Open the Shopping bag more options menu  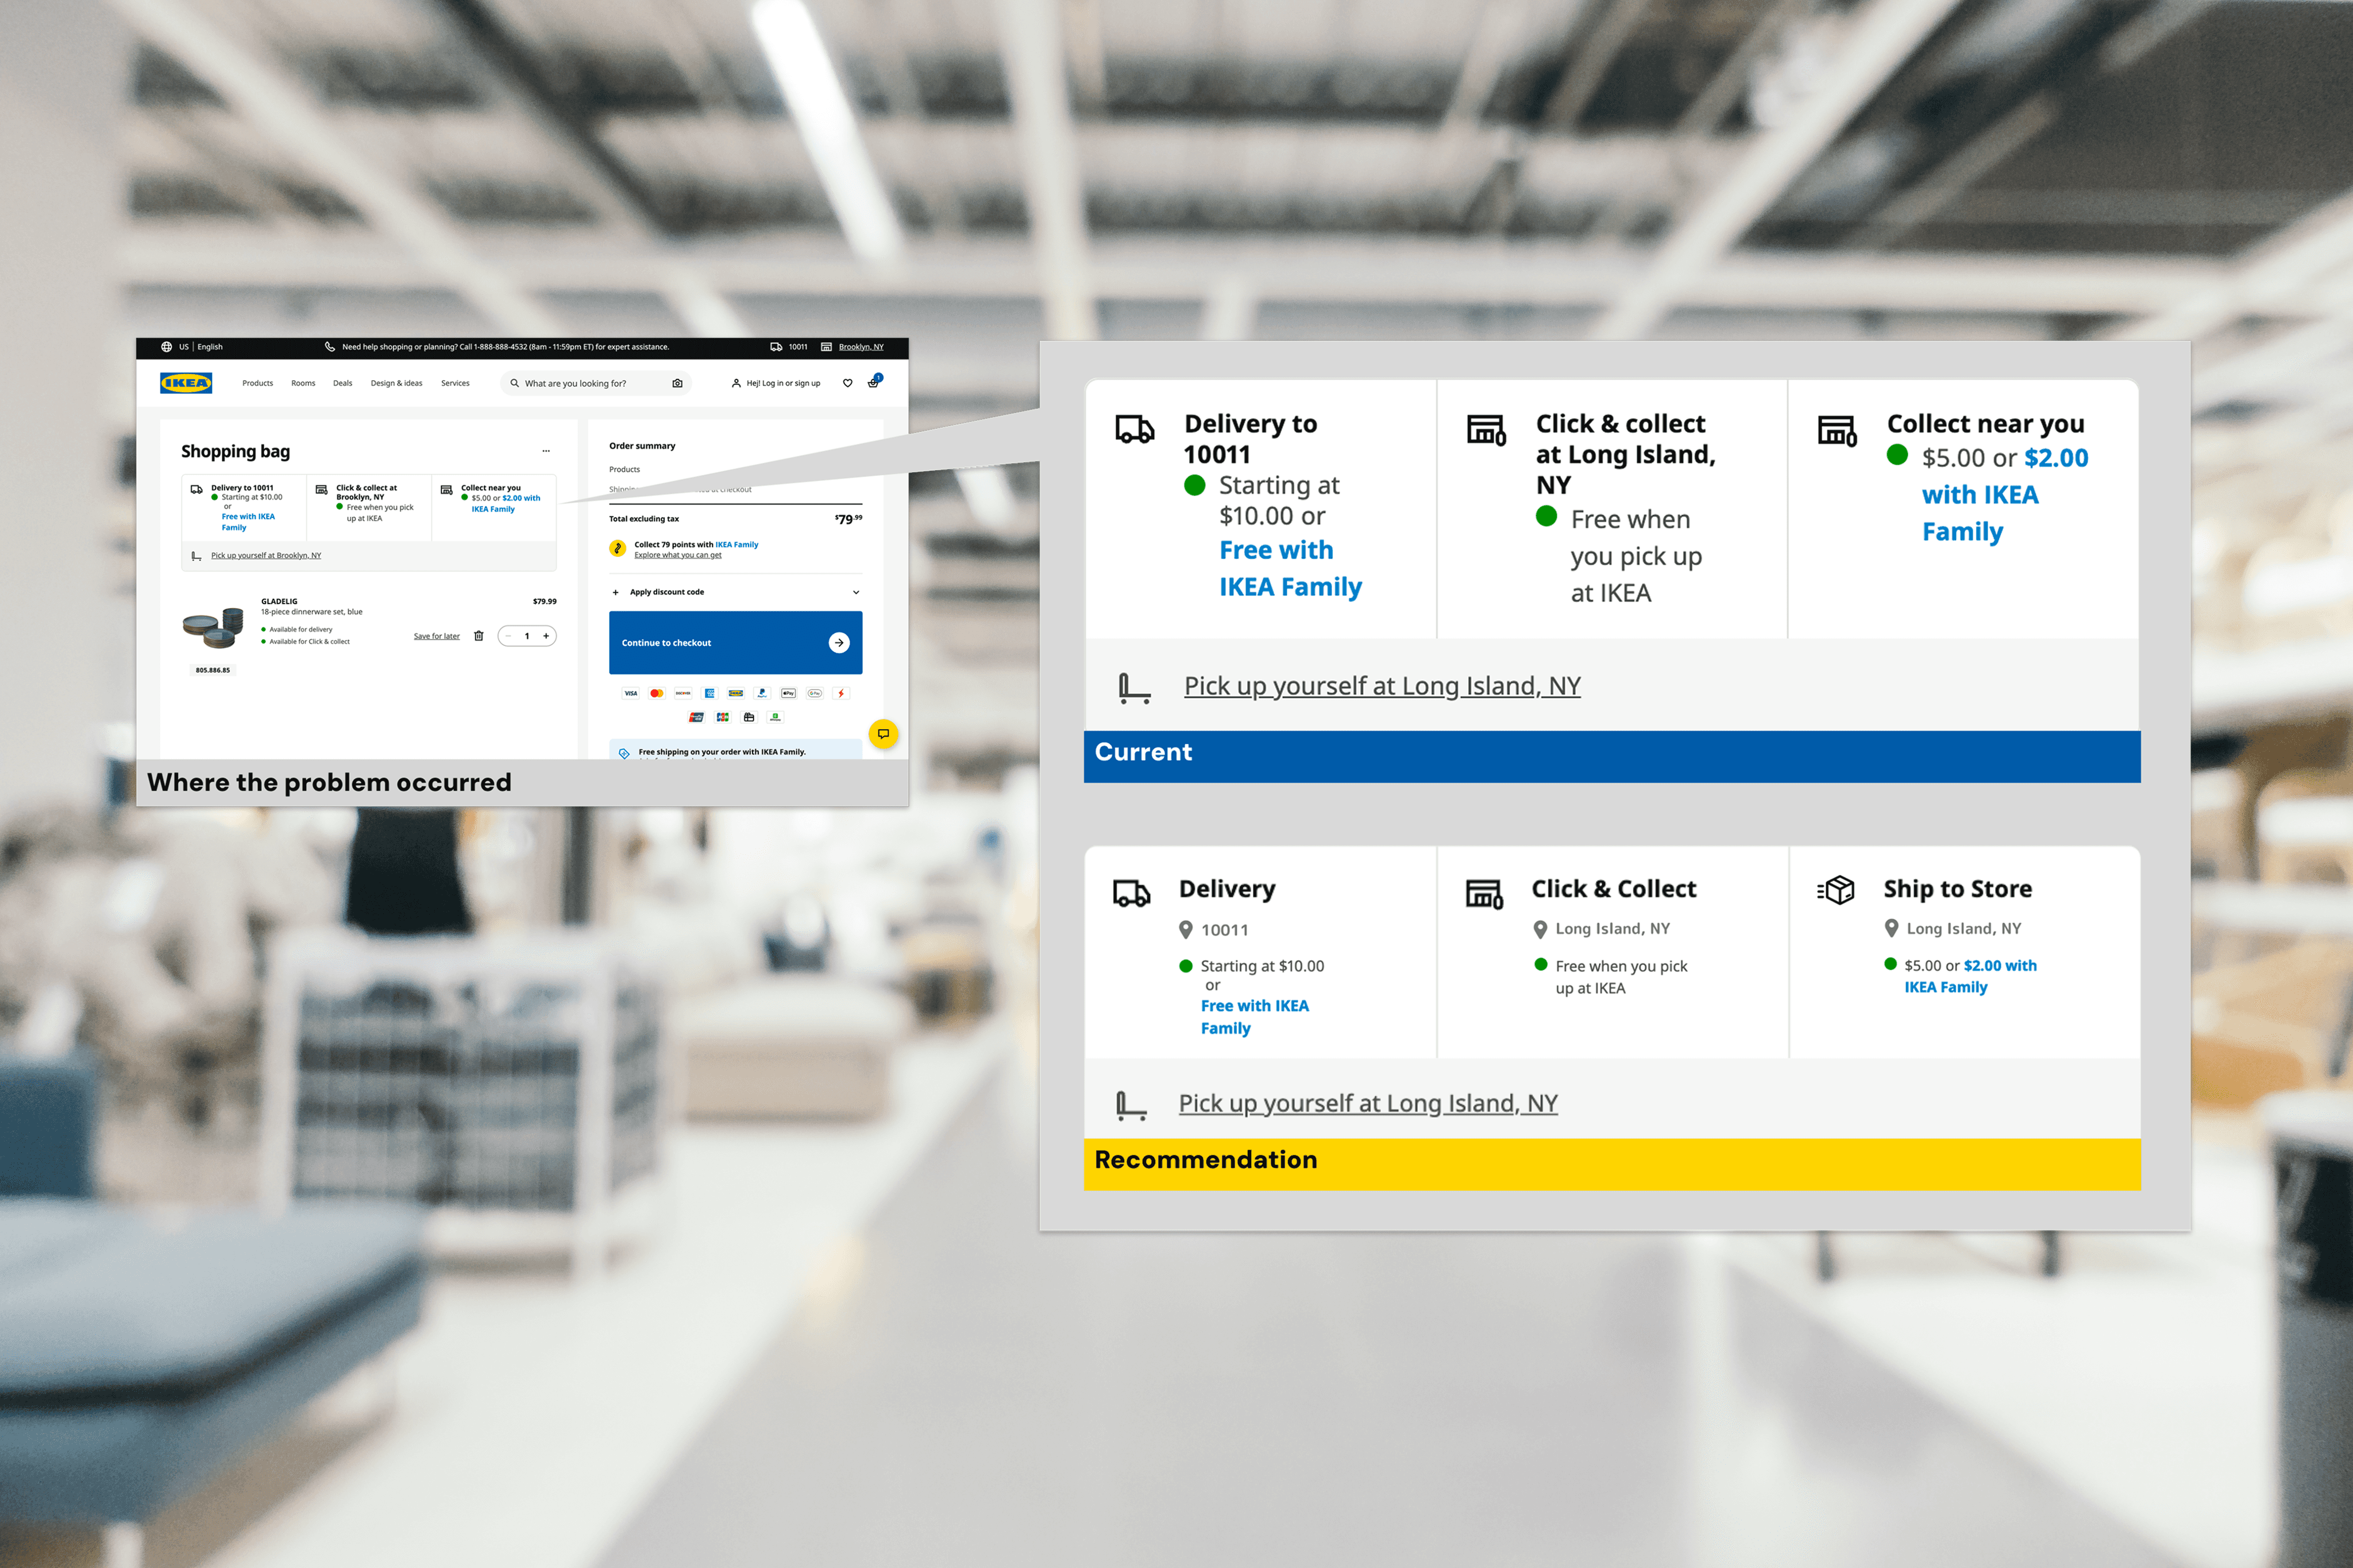(x=547, y=450)
